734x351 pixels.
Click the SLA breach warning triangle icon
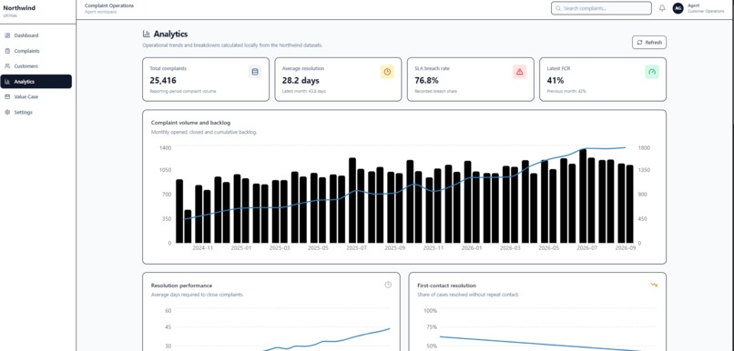[x=520, y=72]
